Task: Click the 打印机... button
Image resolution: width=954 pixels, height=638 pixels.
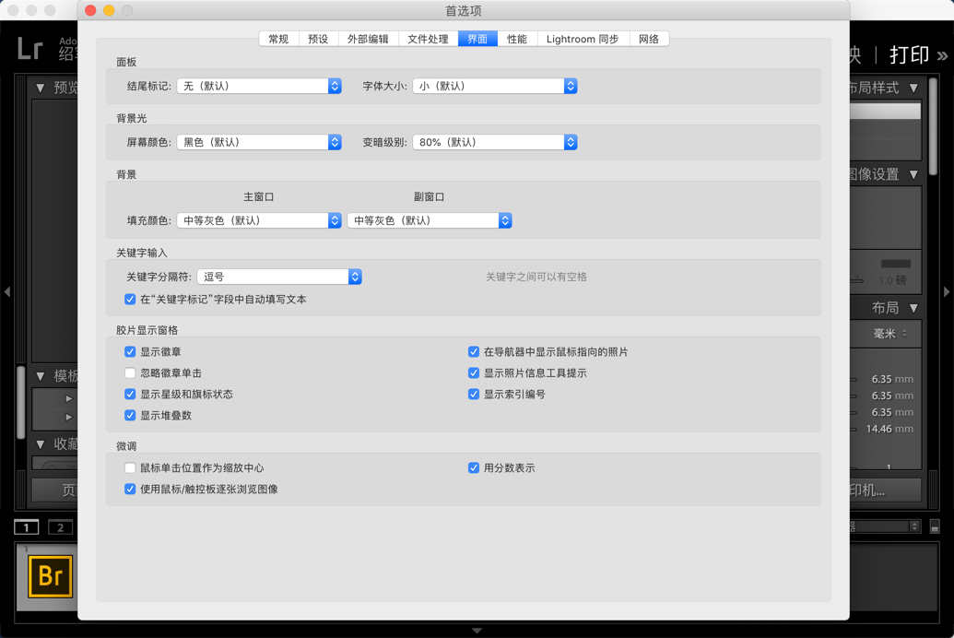Action: click(886, 490)
